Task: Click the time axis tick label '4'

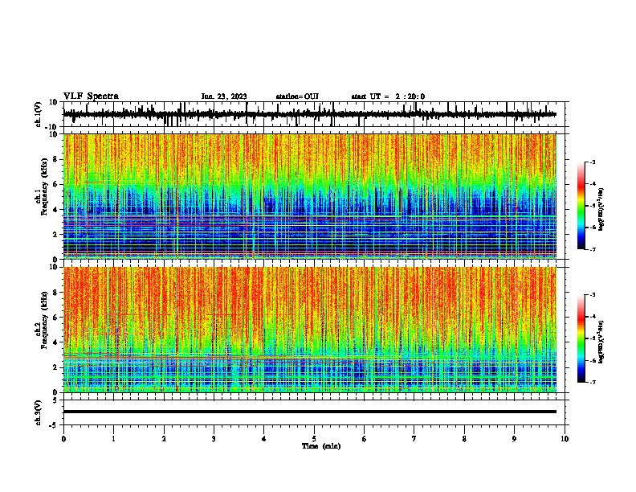Action: (264, 439)
